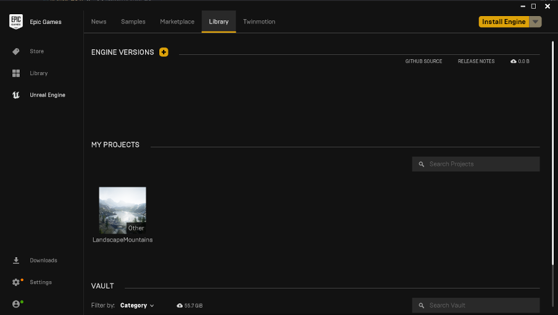Image resolution: width=558 pixels, height=315 pixels.
Task: Open the LandscapeMountains project thumbnail
Action: click(122, 210)
